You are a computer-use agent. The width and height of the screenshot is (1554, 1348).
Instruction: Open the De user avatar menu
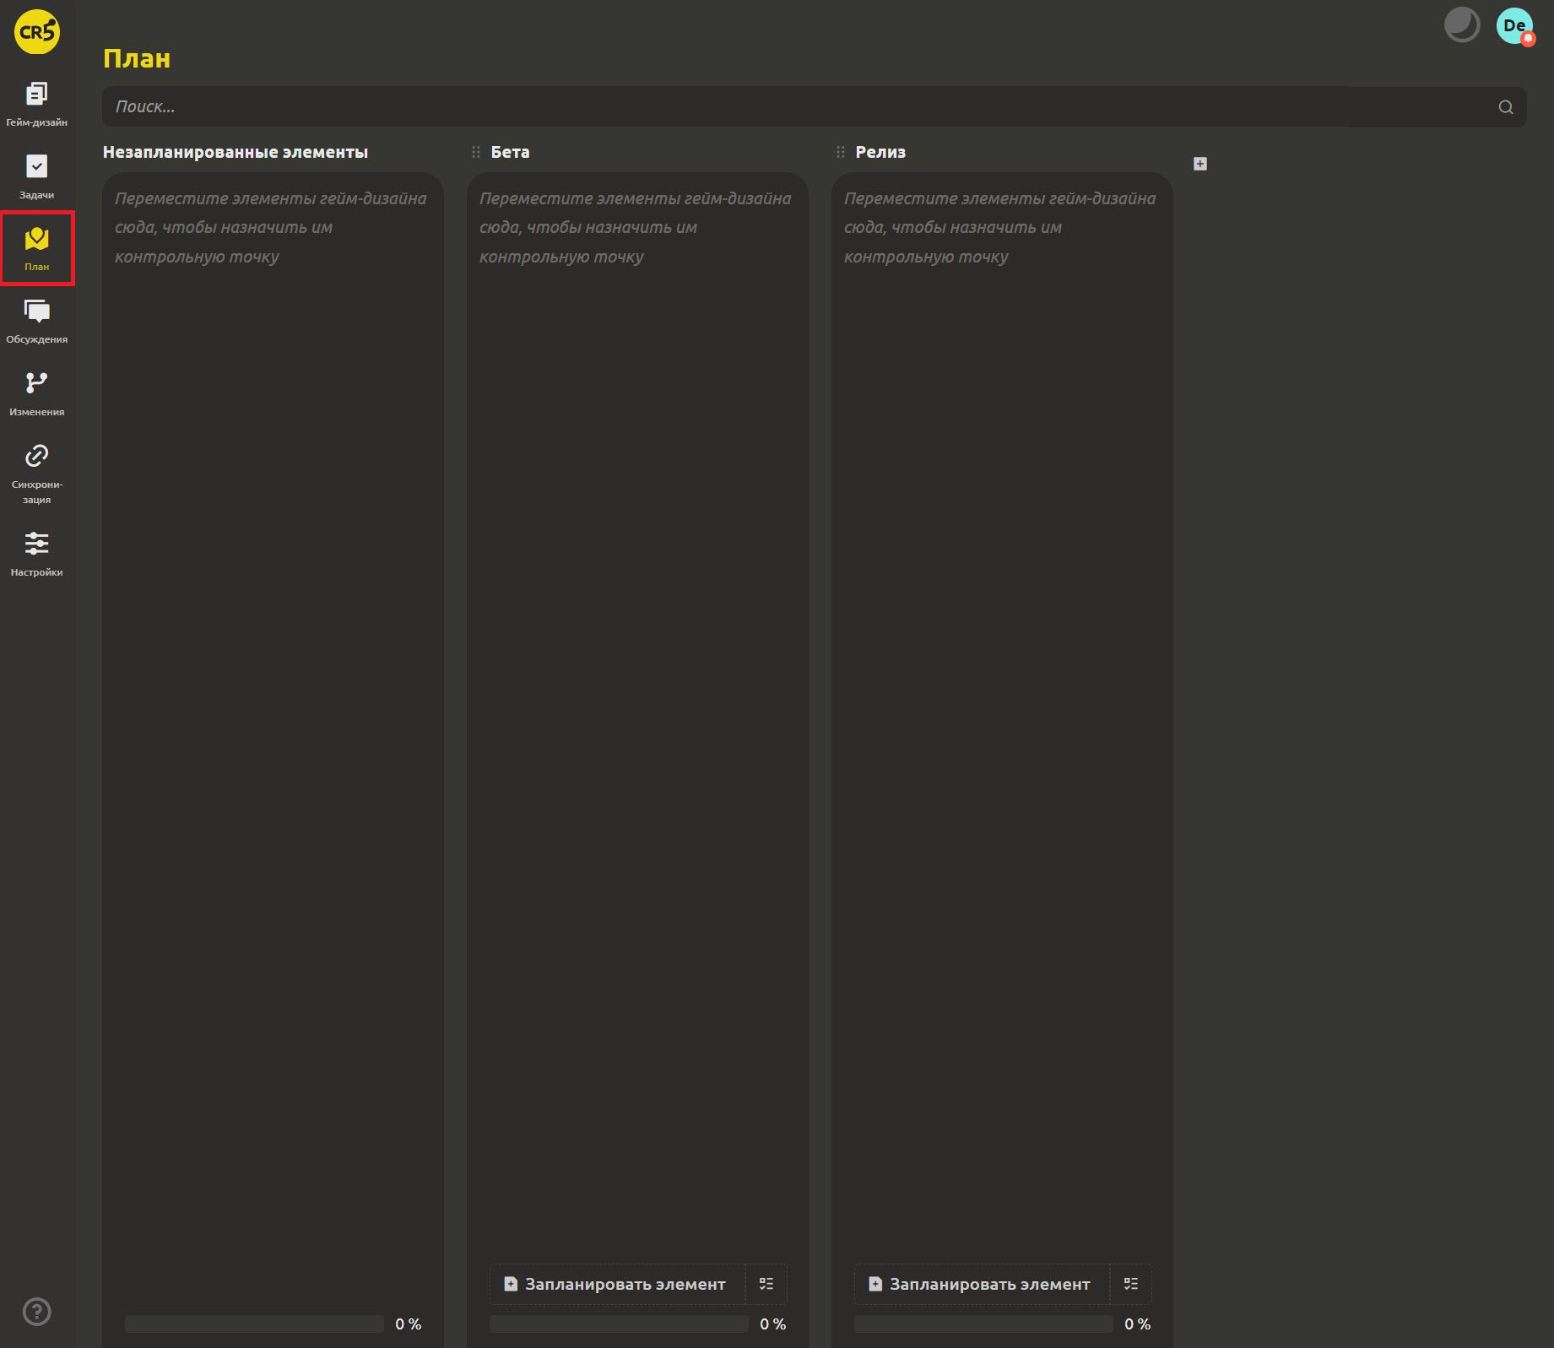pyautogui.click(x=1514, y=25)
